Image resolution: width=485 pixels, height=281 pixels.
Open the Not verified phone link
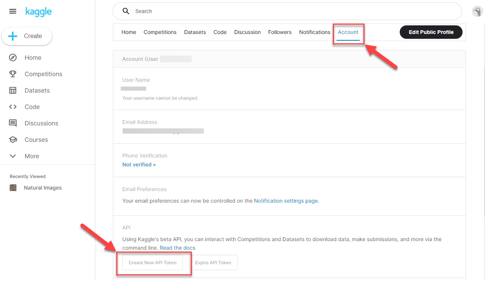pos(139,165)
